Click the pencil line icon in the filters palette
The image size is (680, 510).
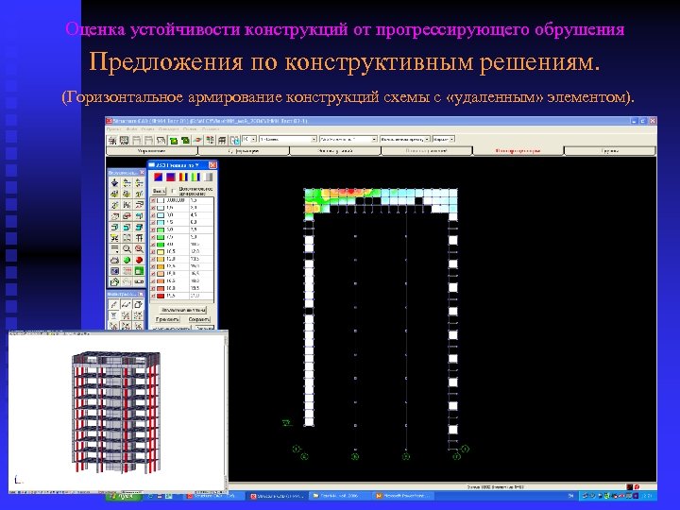click(x=114, y=304)
